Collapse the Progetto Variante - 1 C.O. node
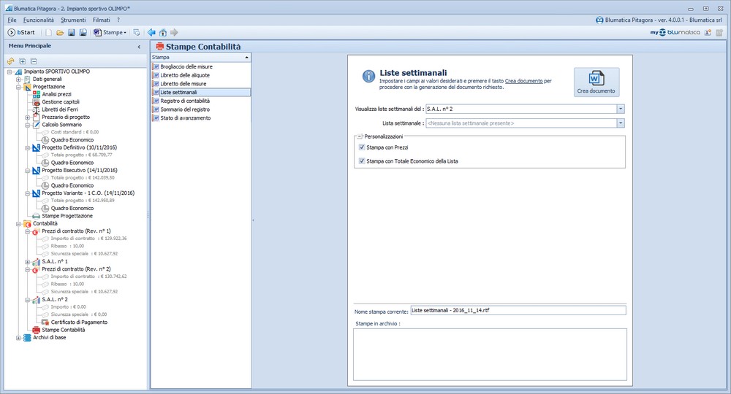 (28, 193)
